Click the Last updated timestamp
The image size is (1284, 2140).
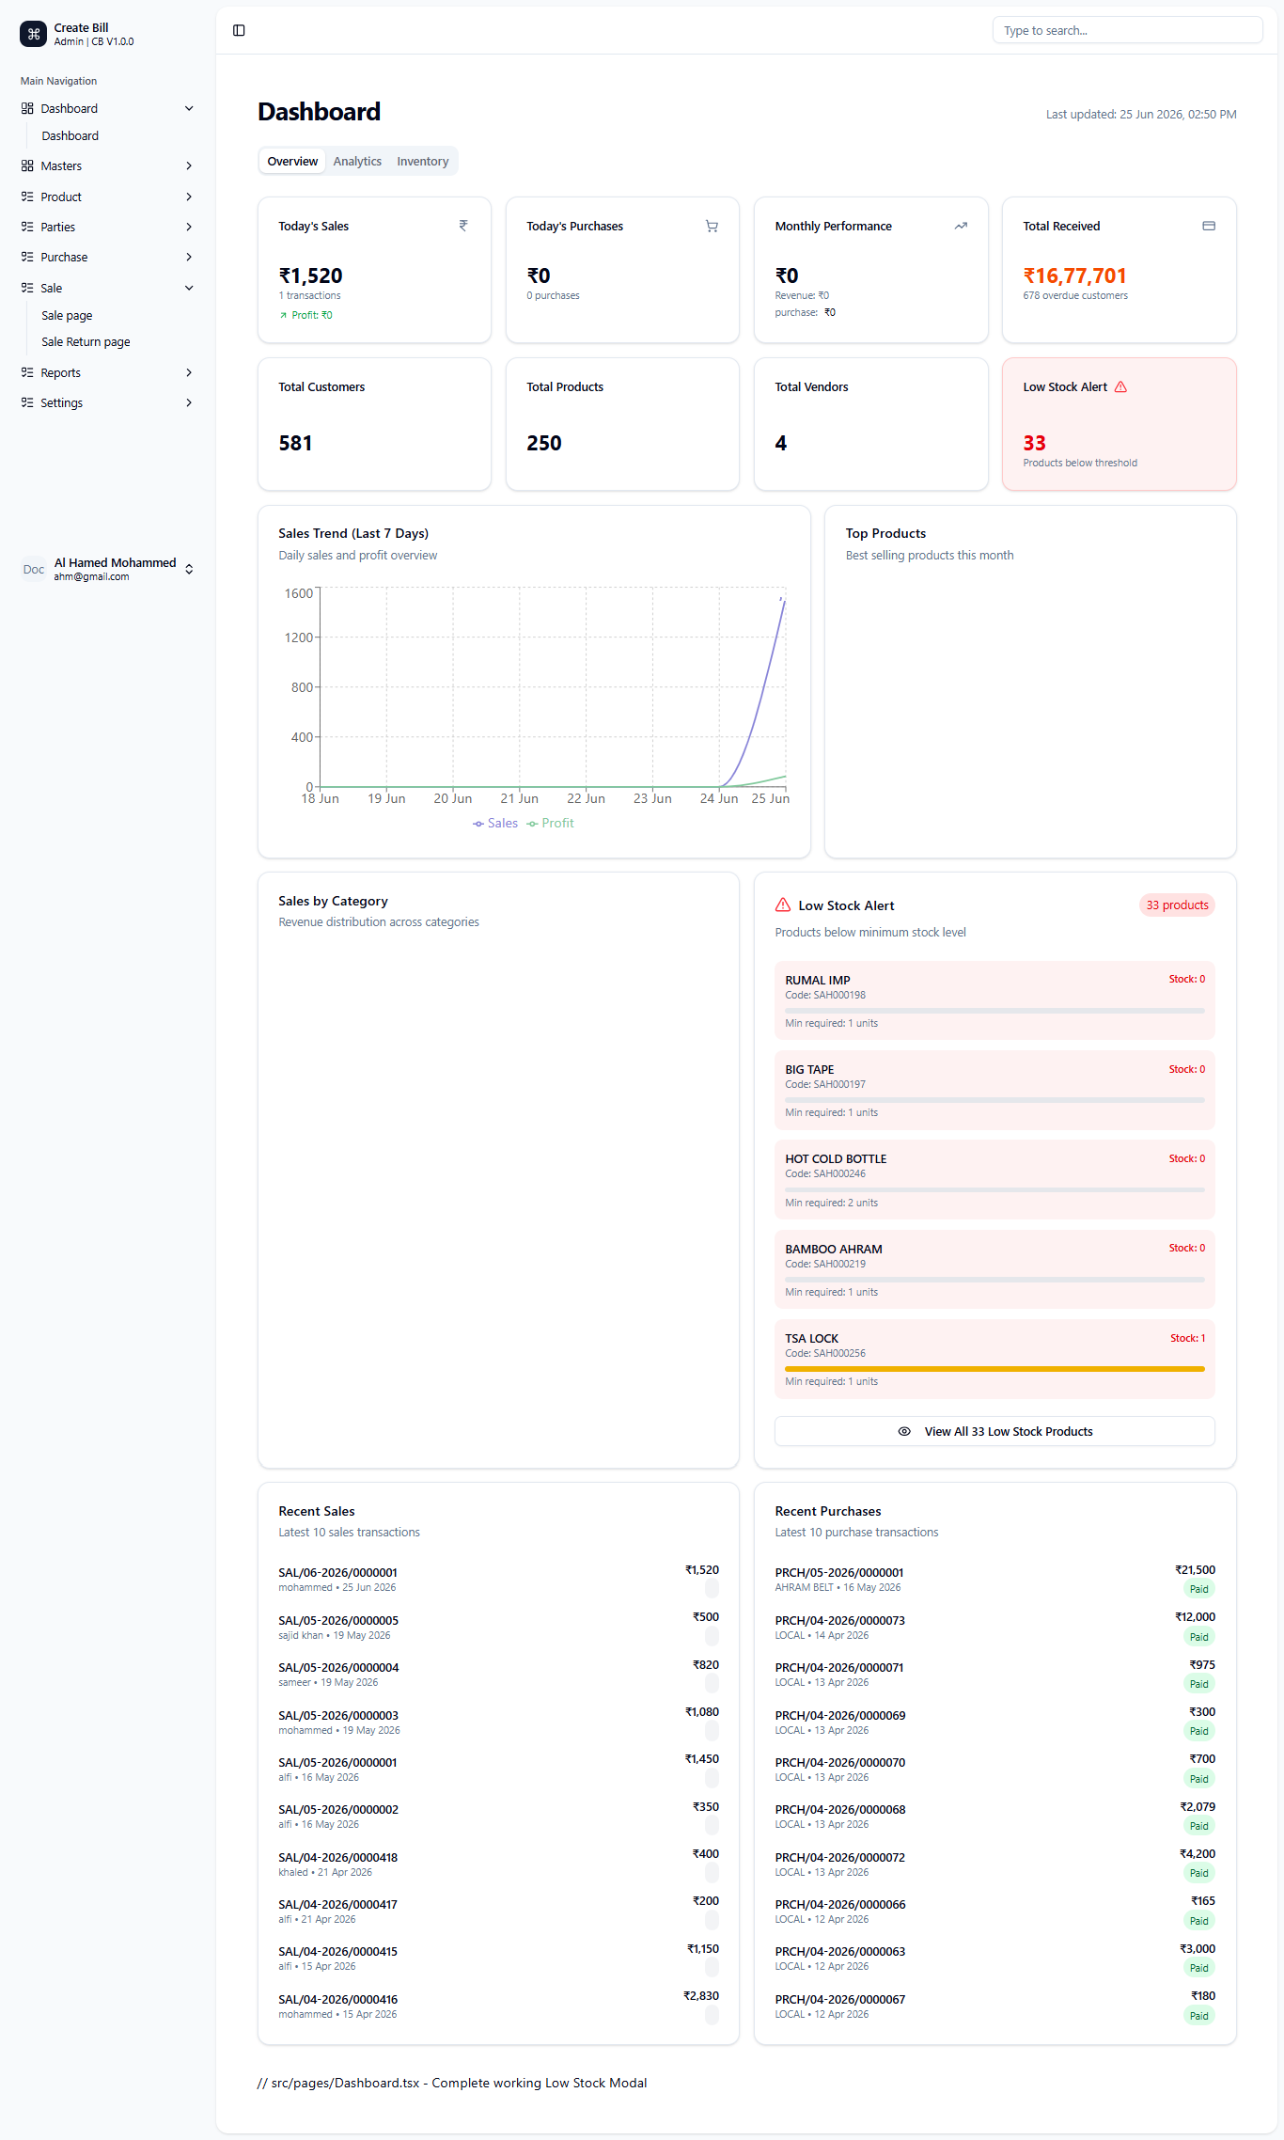click(x=1141, y=115)
